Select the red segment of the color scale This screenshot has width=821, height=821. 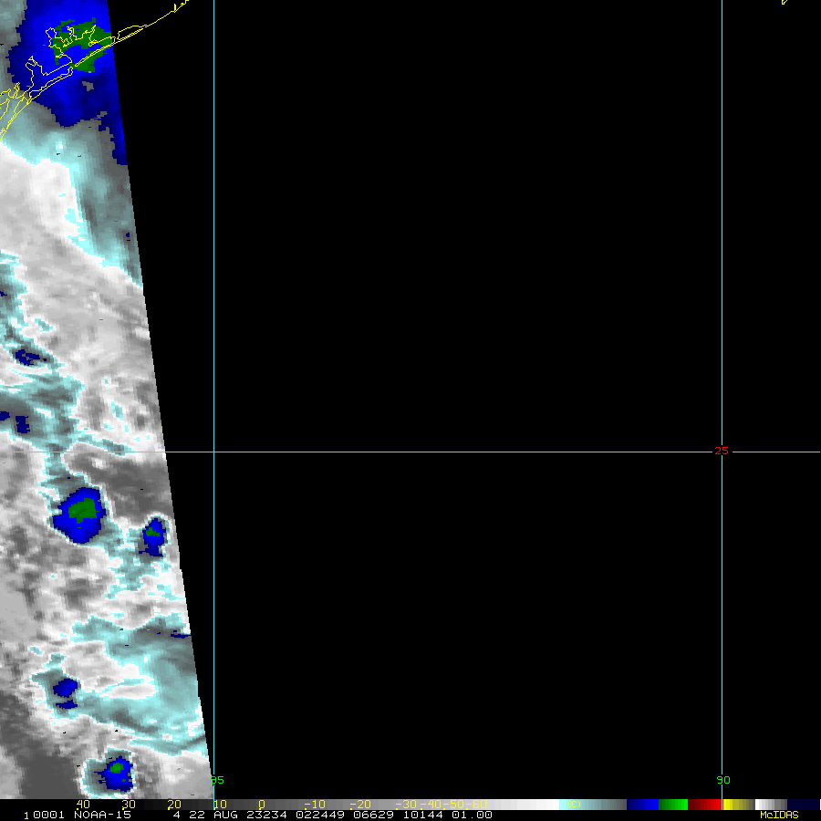click(704, 805)
